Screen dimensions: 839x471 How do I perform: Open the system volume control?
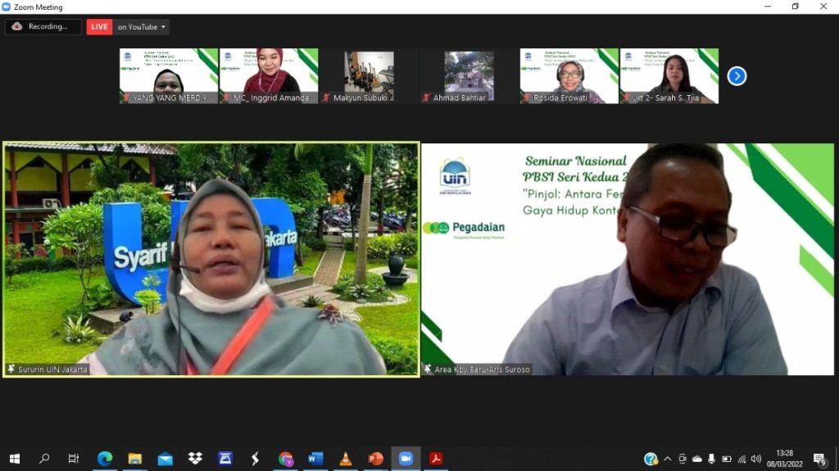pos(755,459)
